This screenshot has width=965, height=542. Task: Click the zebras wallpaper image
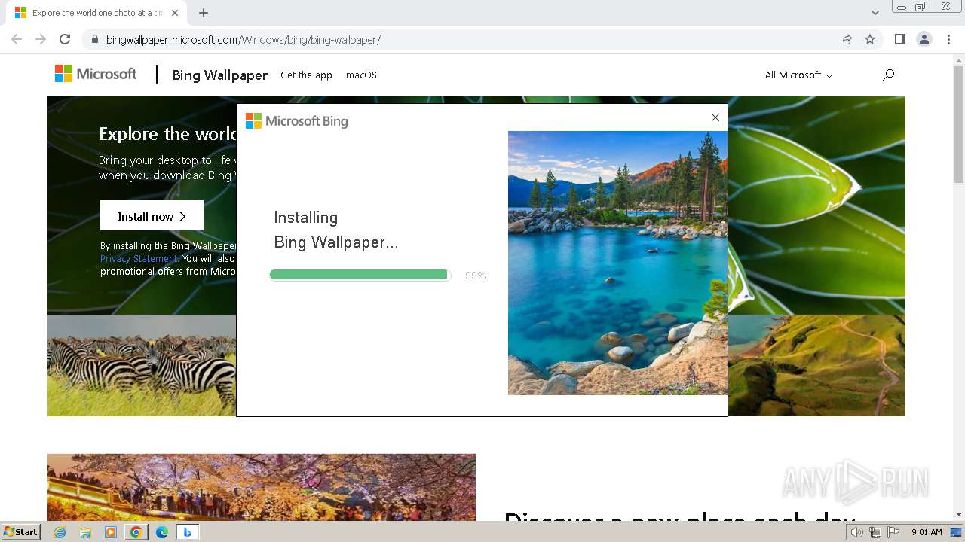click(x=142, y=365)
